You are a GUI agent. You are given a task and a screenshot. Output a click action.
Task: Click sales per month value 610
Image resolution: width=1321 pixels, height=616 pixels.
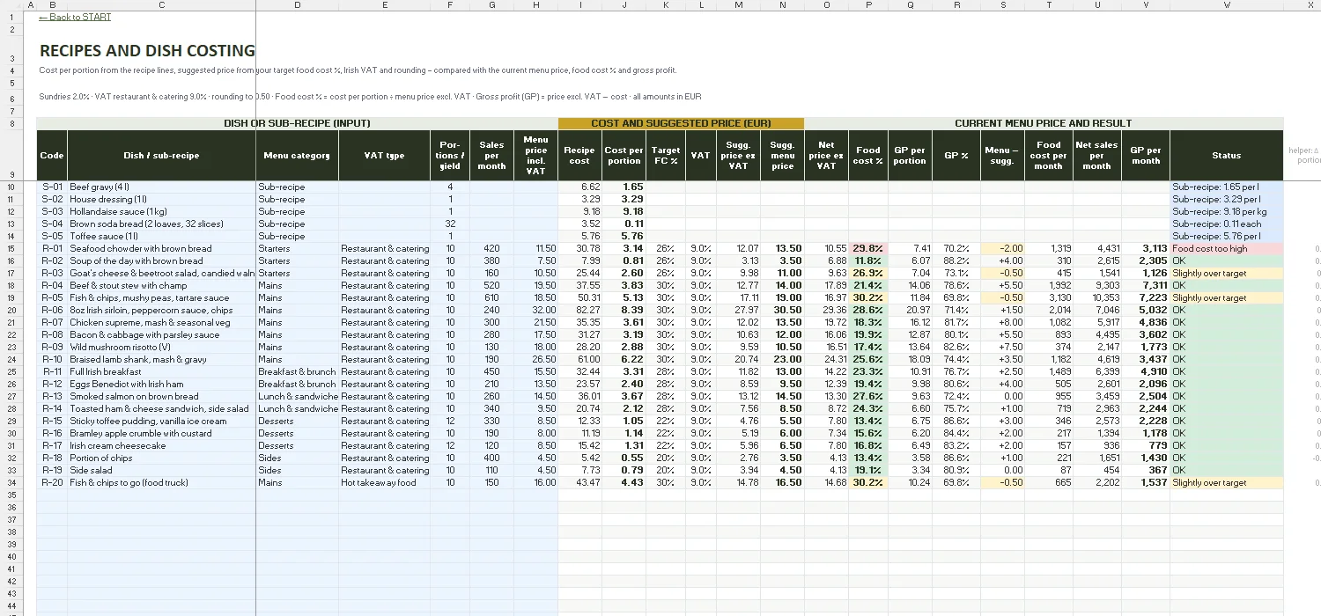click(491, 297)
